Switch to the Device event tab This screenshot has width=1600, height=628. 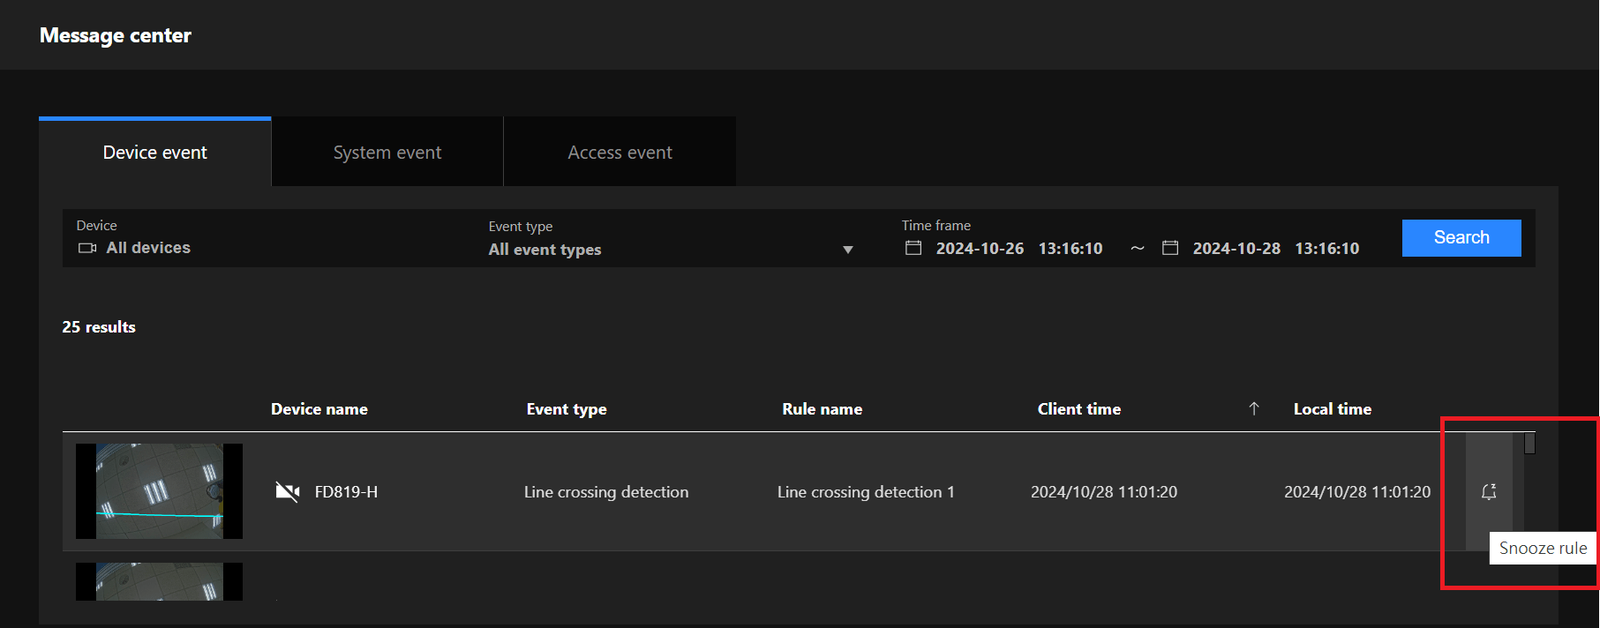155,153
